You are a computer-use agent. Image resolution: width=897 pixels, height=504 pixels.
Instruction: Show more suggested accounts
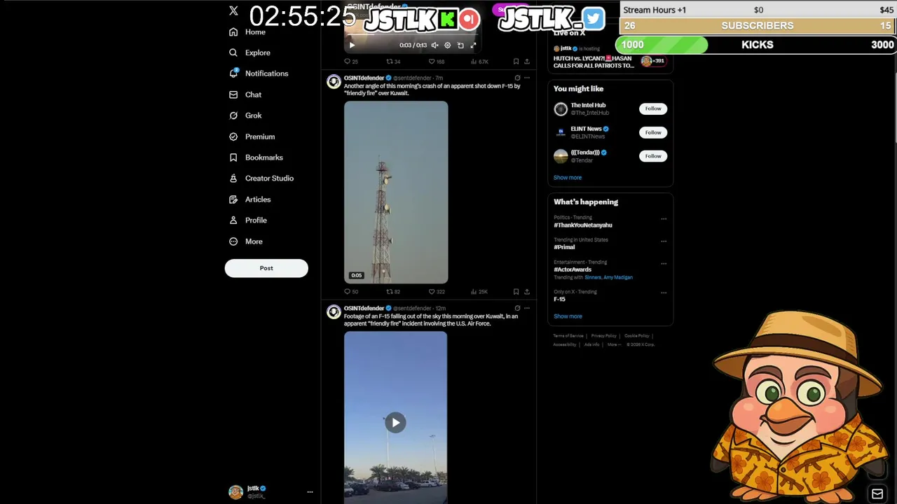[x=568, y=178]
